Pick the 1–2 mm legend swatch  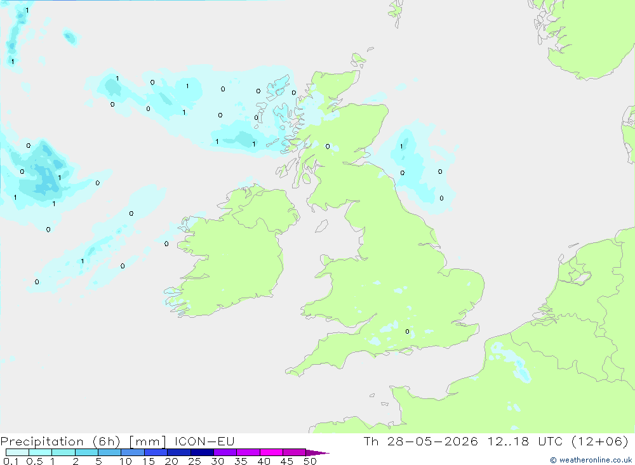coord(63,452)
